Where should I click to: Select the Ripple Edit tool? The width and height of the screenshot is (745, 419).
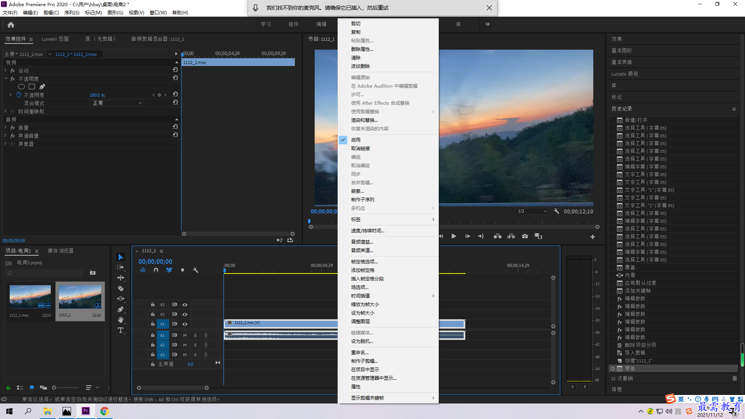(121, 278)
